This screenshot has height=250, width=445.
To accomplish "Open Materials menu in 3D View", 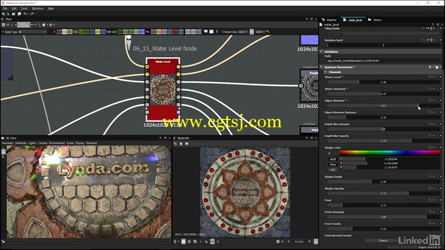I will (21, 143).
